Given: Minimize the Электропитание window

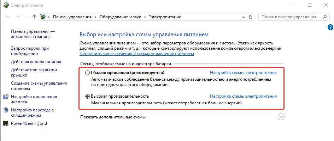Looking at the screenshot, I should tap(293, 5).
